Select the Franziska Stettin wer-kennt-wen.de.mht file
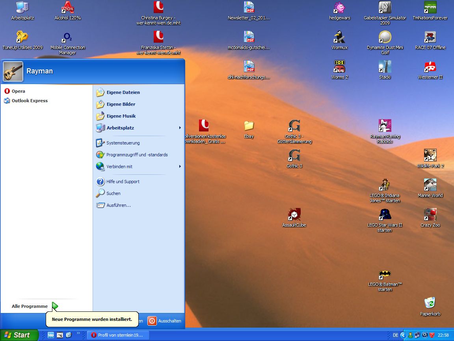The height and width of the screenshot is (341, 454). click(x=158, y=43)
